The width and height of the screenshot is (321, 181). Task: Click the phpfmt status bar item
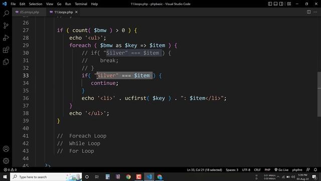point(297,170)
